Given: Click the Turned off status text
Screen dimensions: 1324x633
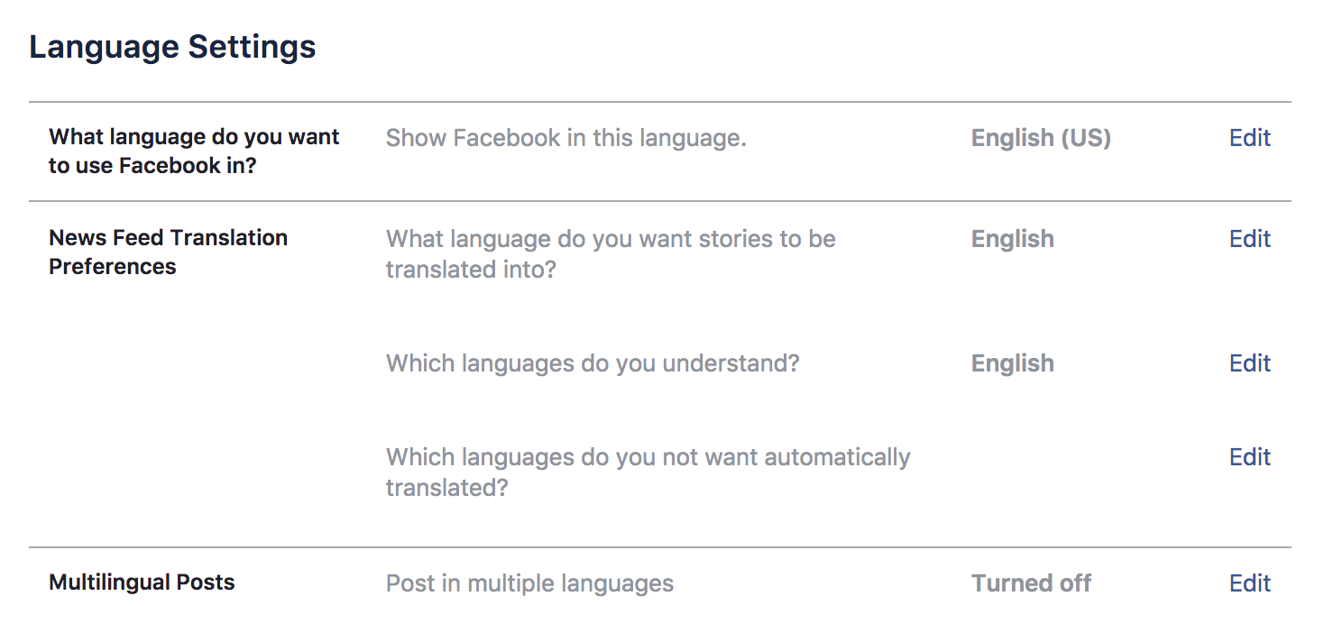Looking at the screenshot, I should [1030, 583].
